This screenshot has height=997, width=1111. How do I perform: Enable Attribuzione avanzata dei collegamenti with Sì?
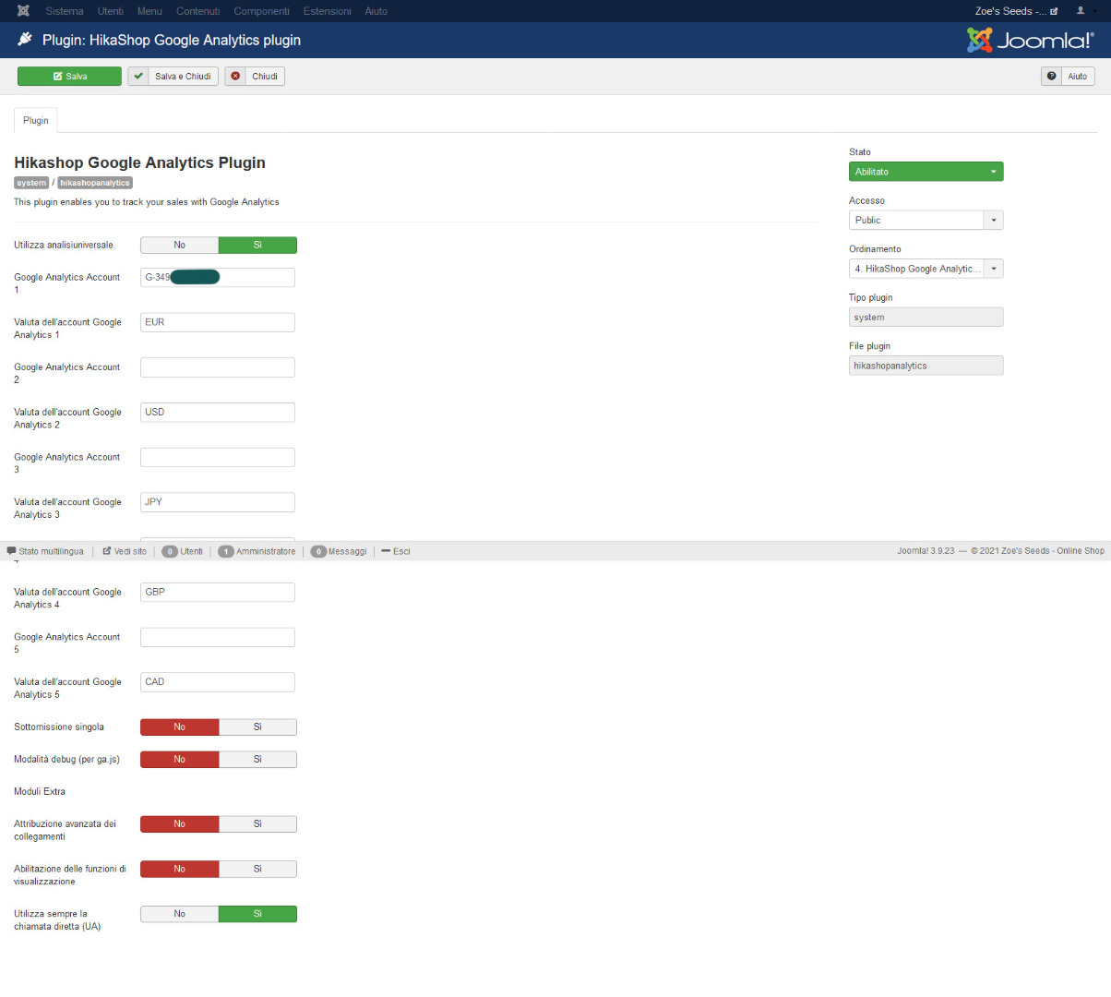257,824
